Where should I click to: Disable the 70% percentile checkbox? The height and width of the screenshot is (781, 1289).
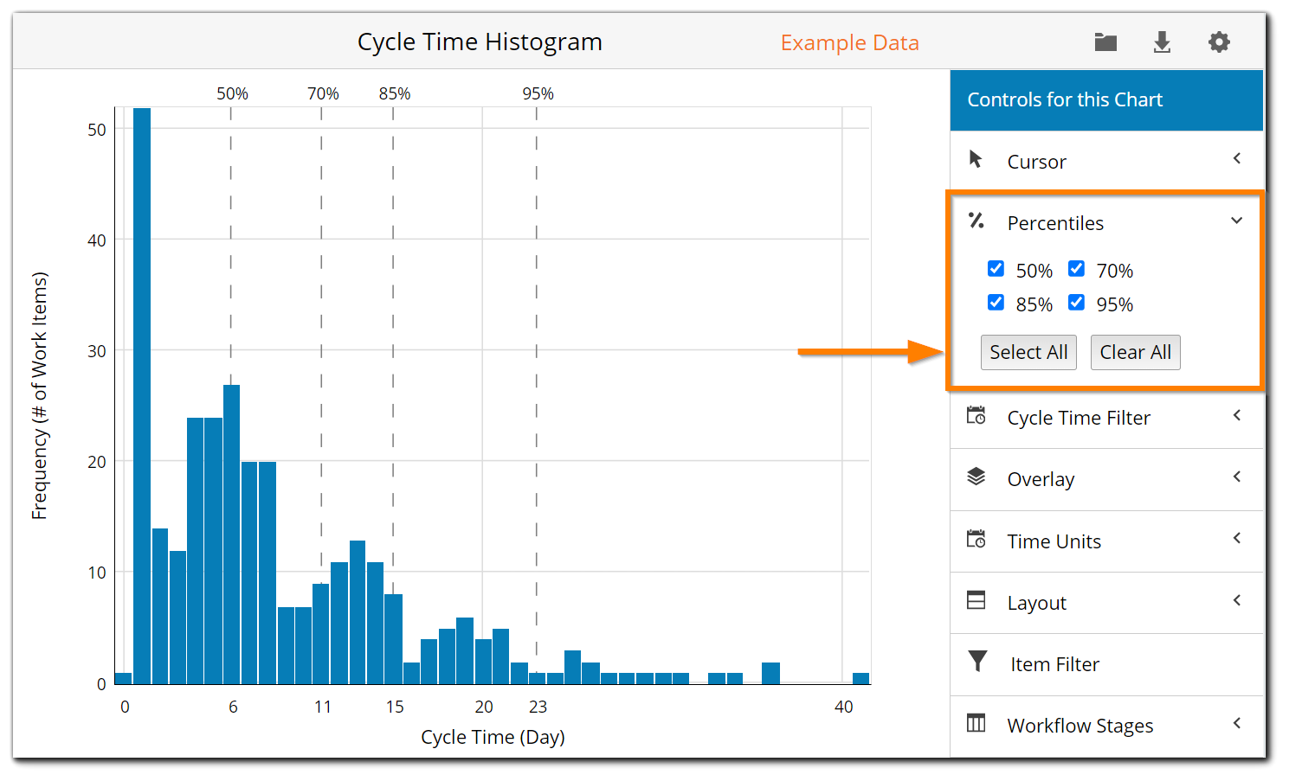coord(1076,268)
